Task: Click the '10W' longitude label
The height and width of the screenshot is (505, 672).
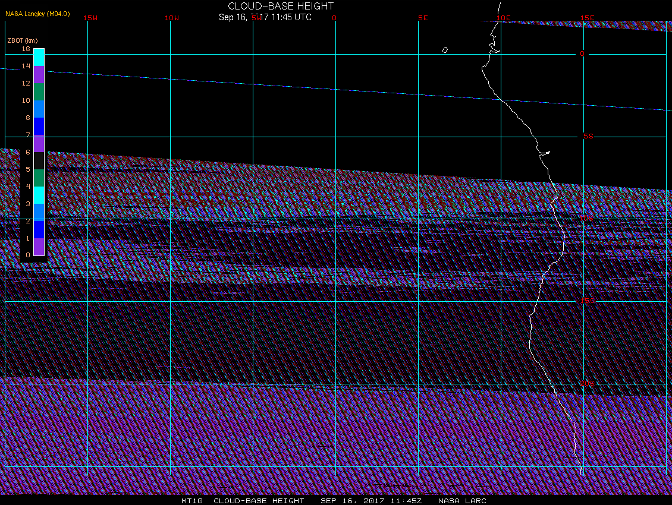Action: pos(172,18)
